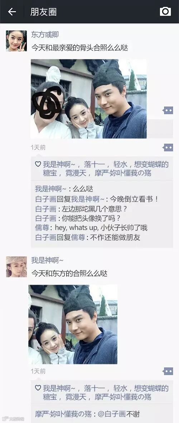179x423 pixels.
Task: Open comment menu beside first post photo
Action: point(168,110)
